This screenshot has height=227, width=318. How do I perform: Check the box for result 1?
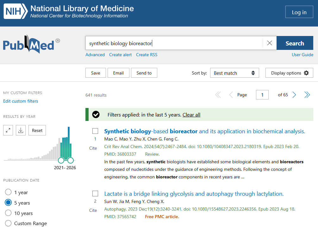pyautogui.click(x=95, y=131)
